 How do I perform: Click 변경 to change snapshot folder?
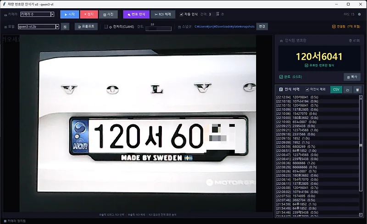(x=262, y=27)
